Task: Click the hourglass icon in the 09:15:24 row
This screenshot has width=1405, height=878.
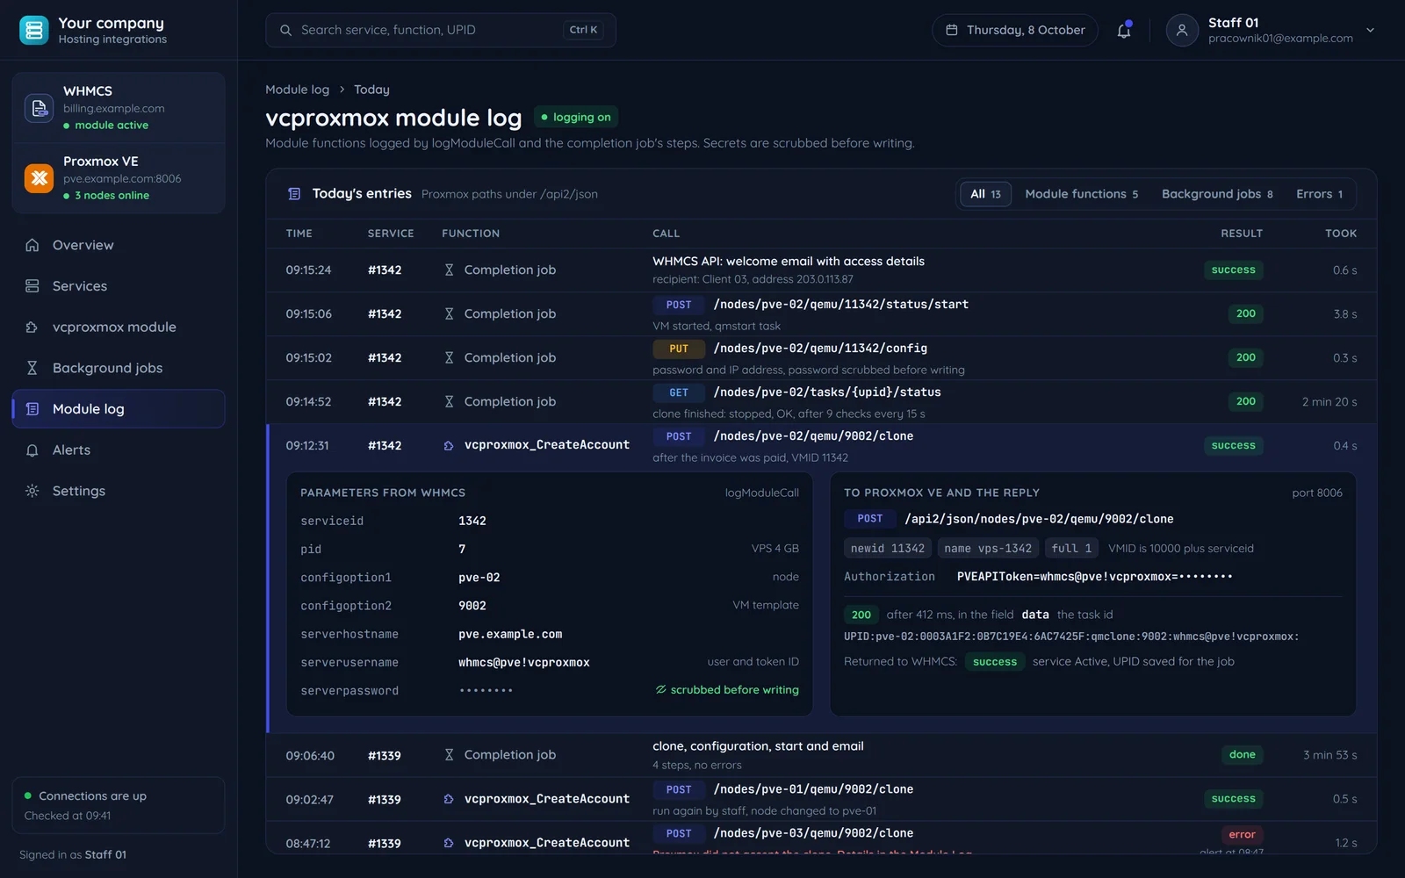Action: tap(449, 270)
